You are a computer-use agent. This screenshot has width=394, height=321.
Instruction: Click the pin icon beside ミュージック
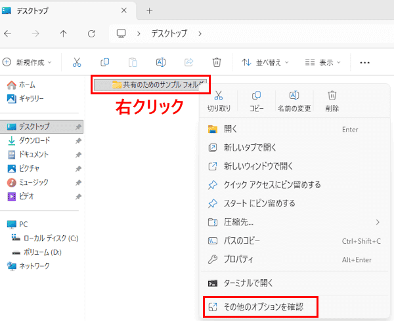click(x=78, y=183)
